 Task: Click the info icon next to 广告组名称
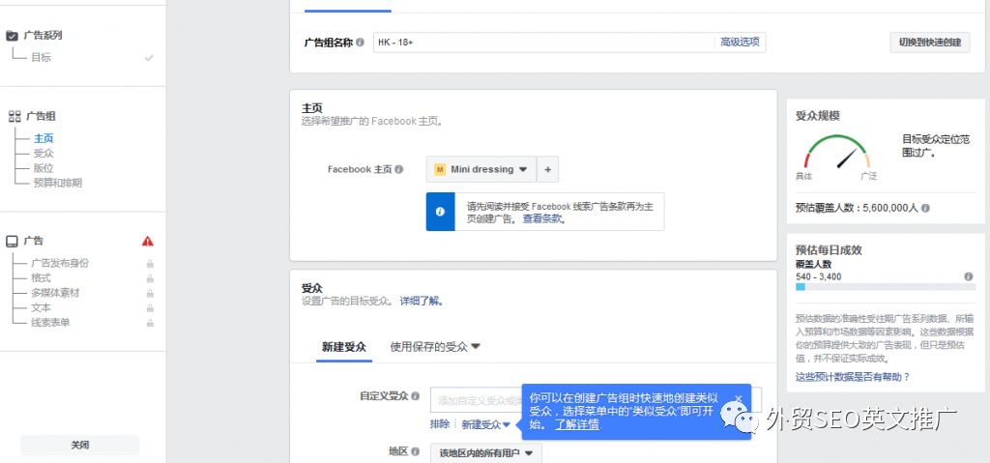(360, 43)
